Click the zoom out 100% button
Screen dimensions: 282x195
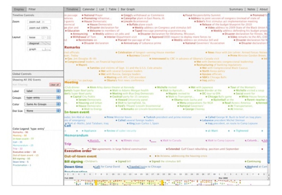39,28
